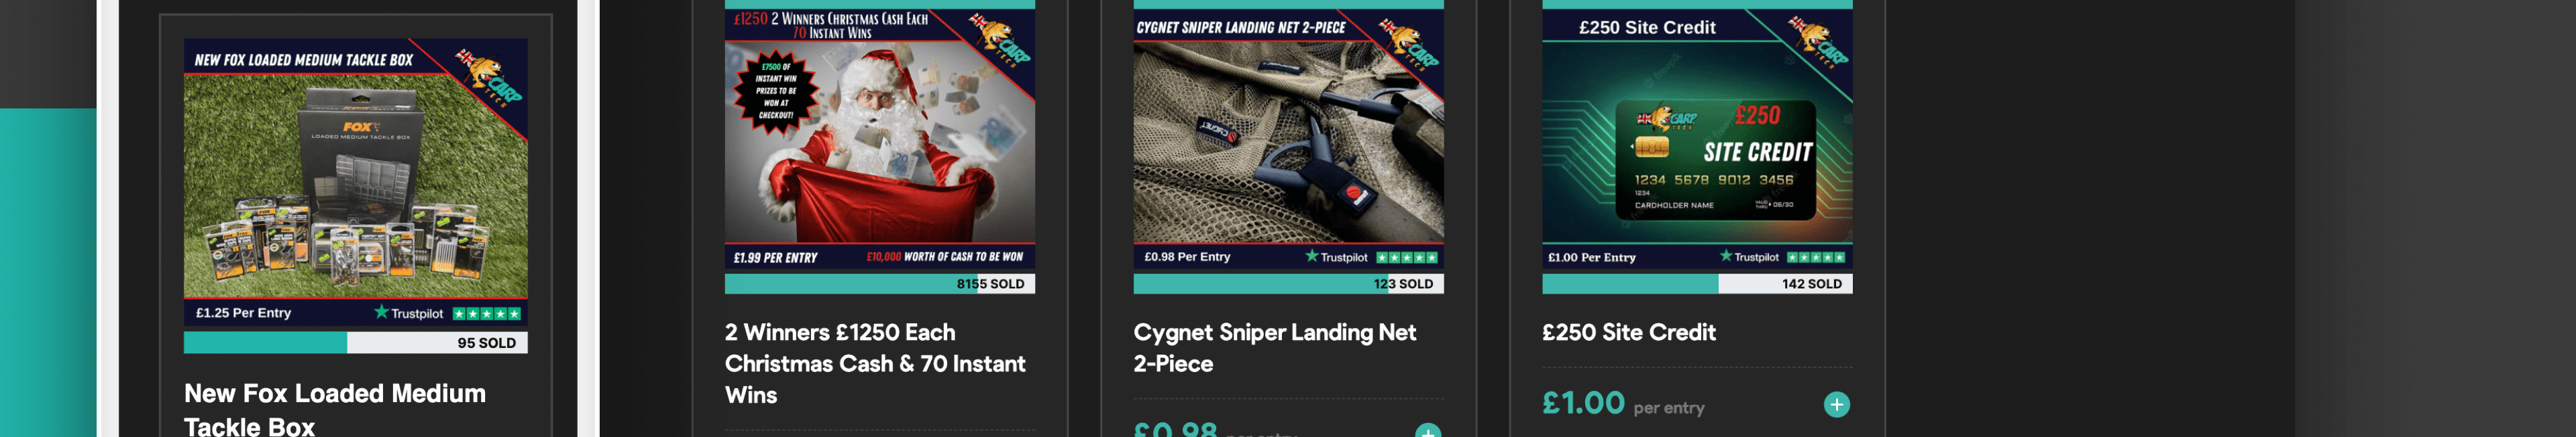Click the plus icon beside £1.00 per entry
2576x437 pixels.
coord(1836,404)
